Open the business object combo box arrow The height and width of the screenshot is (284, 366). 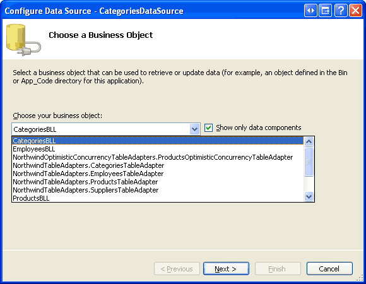point(194,129)
